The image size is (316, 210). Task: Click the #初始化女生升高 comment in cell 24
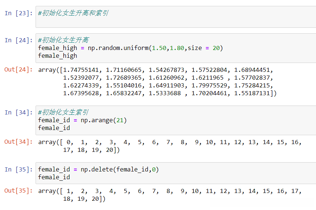coord(63,40)
